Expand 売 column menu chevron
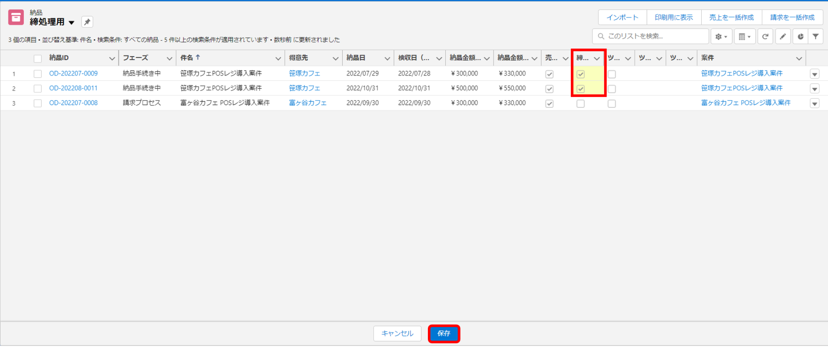Viewport: 828px width, 349px height. click(x=565, y=58)
